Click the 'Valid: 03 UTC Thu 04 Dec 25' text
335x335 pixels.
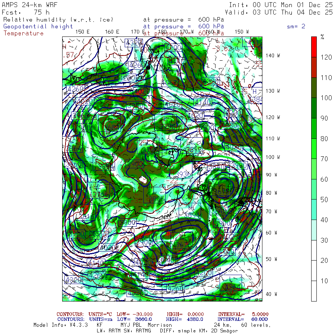click(278, 12)
